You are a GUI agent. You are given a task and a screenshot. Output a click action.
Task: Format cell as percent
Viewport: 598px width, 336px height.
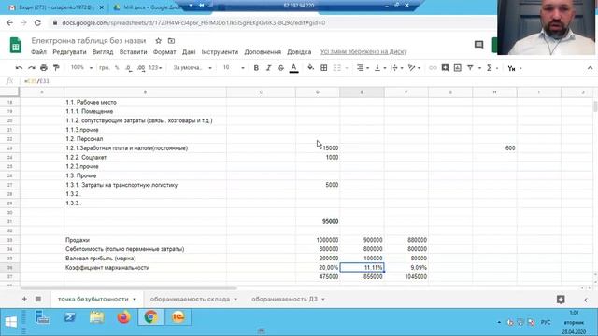[117, 68]
